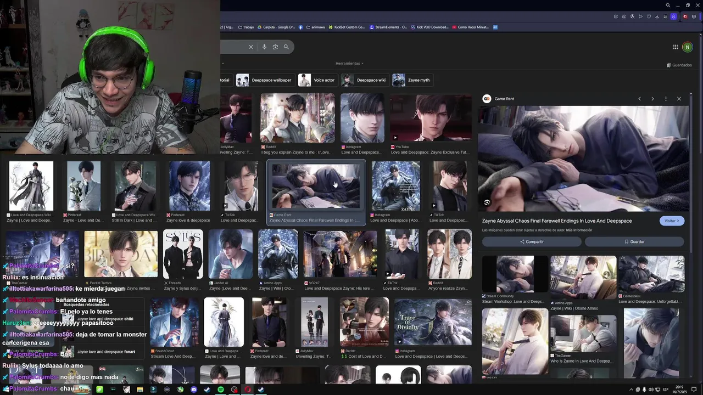Start voice search with the microphone icon

[x=264, y=47]
